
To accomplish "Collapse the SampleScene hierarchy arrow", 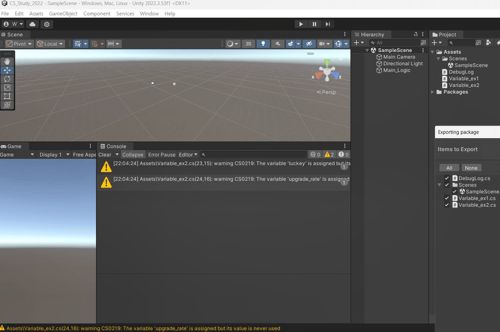I will pyautogui.click(x=367, y=50).
